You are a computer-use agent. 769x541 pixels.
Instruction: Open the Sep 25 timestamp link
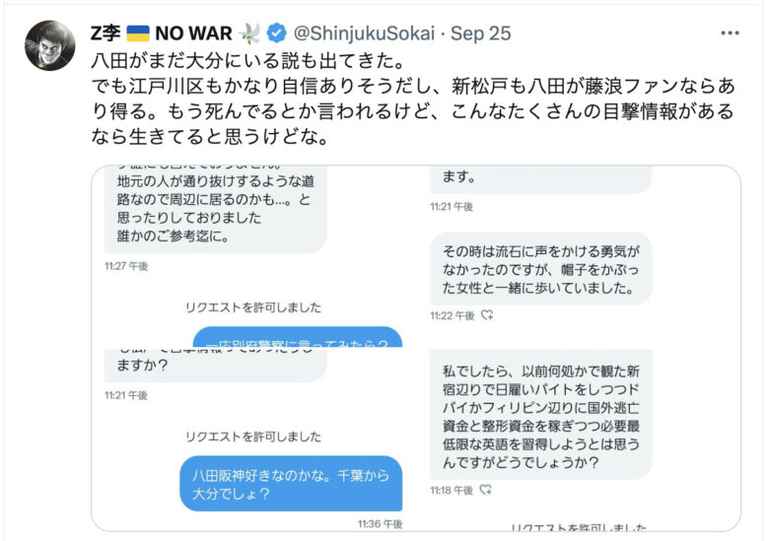481,34
